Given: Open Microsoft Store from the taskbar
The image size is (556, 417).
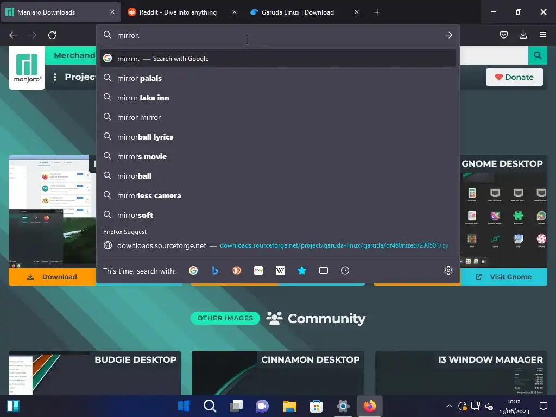Looking at the screenshot, I should pyautogui.click(x=317, y=406).
